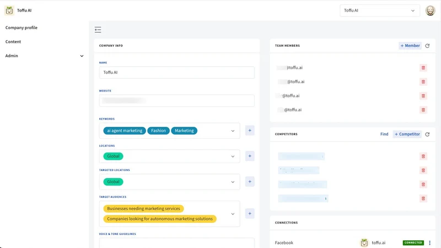Delete the third competitor entry

[423, 185]
